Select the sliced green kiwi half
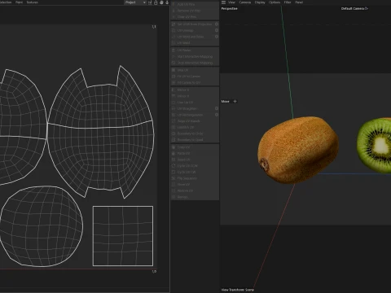Screen dimensions: 391x293 (374, 146)
